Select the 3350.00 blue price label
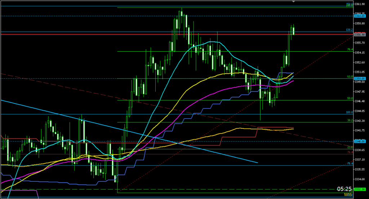This screenshot has height=199, width=369. pyautogui.click(x=360, y=79)
